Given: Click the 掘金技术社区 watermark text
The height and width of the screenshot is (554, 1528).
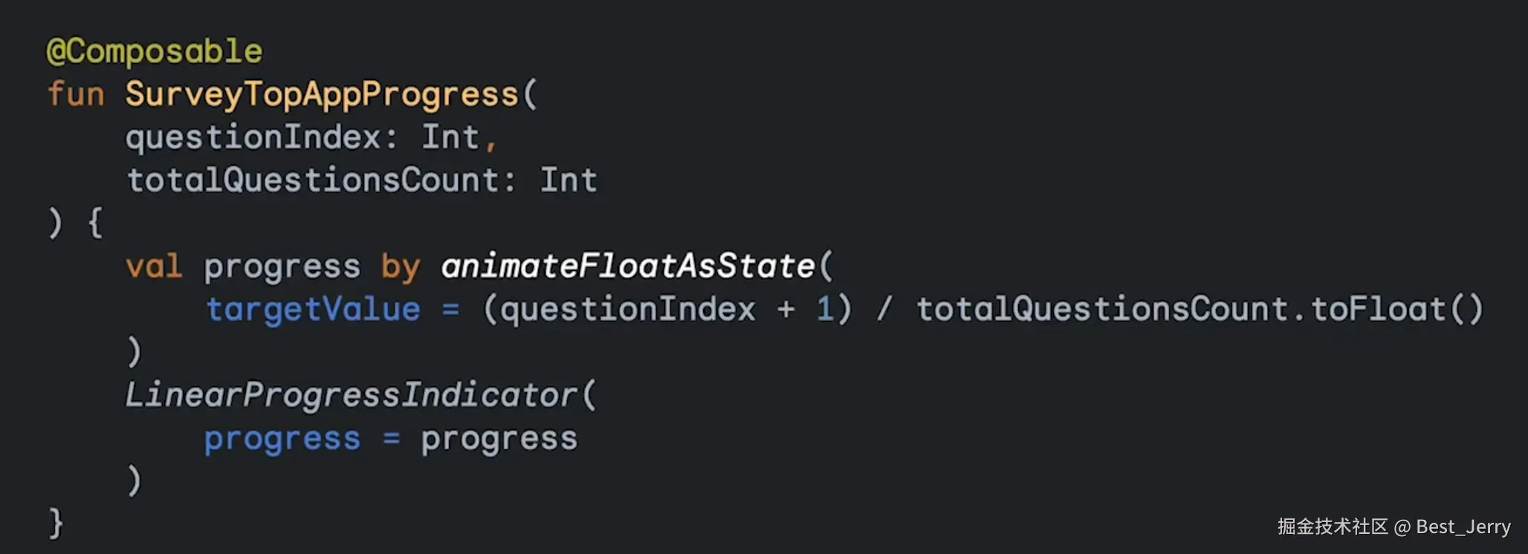Looking at the screenshot, I should [1333, 527].
